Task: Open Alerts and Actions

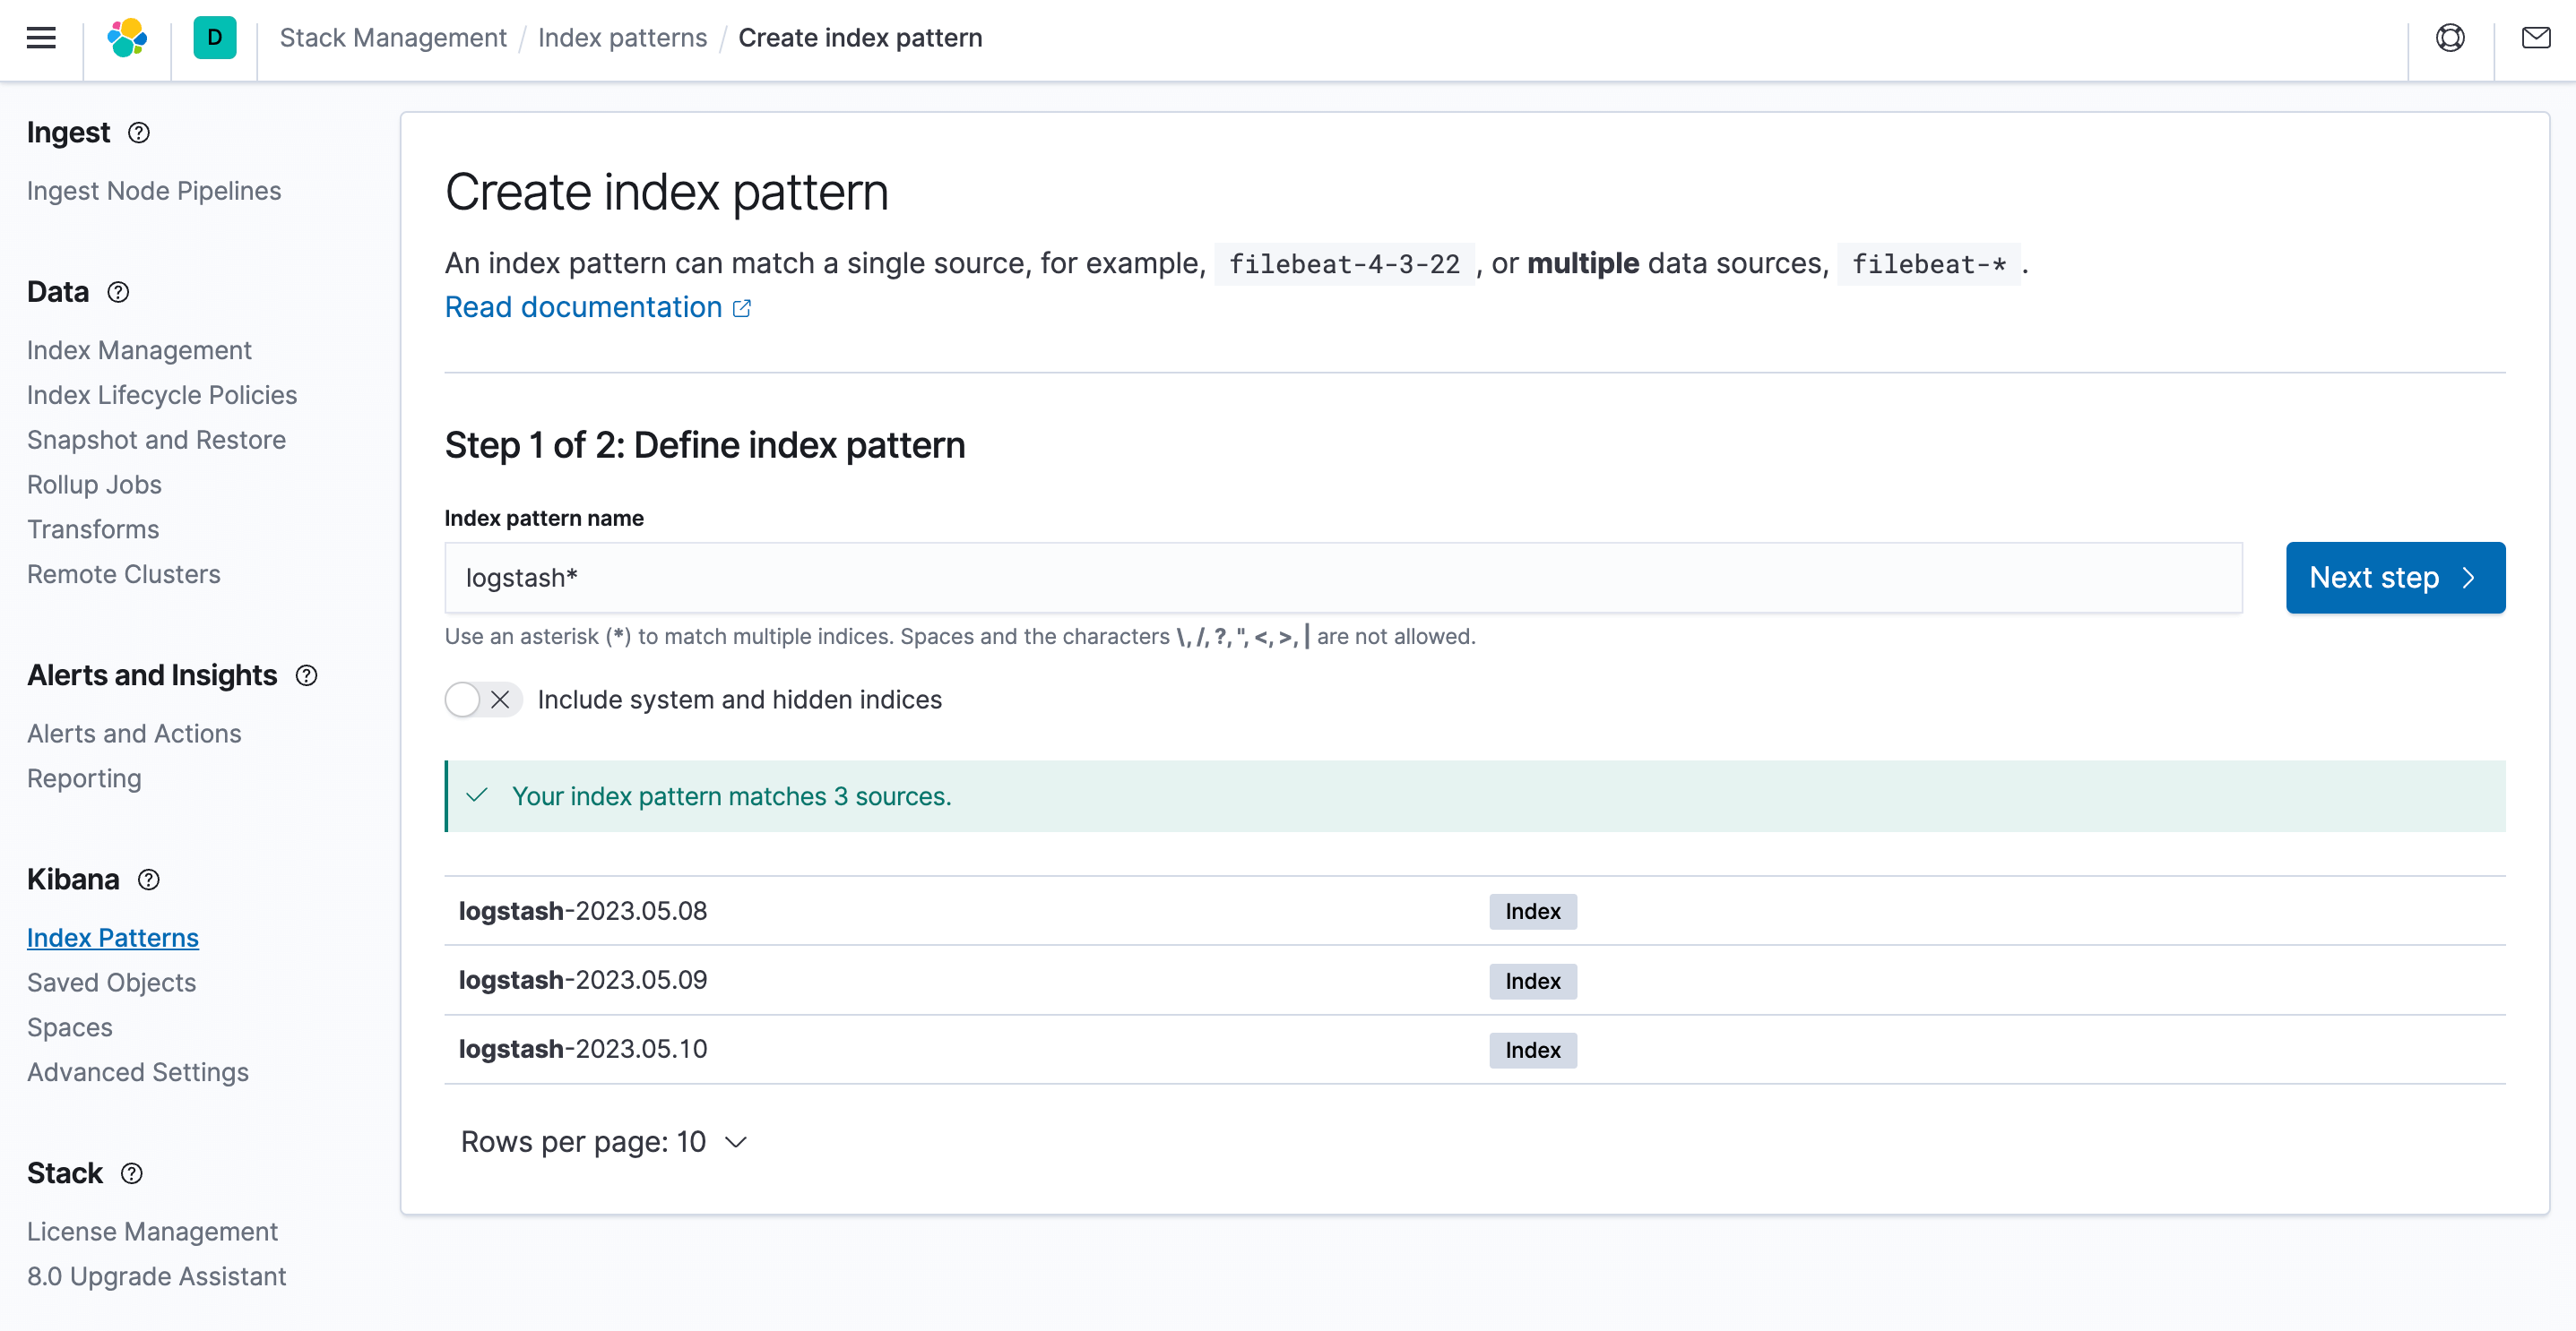Action: 134,734
